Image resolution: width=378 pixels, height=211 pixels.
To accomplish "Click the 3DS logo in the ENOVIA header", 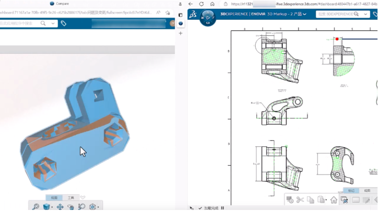I will pyautogui.click(x=193, y=15).
